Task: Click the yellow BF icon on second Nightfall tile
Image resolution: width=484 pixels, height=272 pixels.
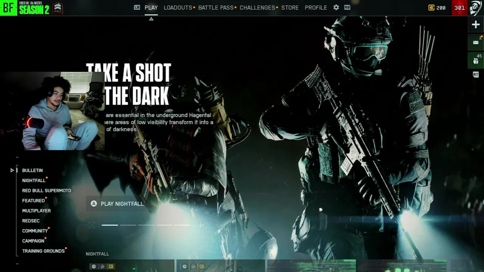Action: coord(202,266)
